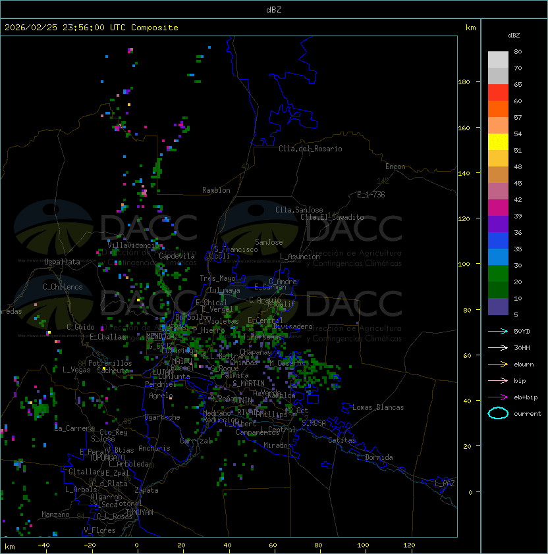Click the Clla.del_Rosario map label
This screenshot has height=554, width=548.
pyautogui.click(x=310, y=149)
